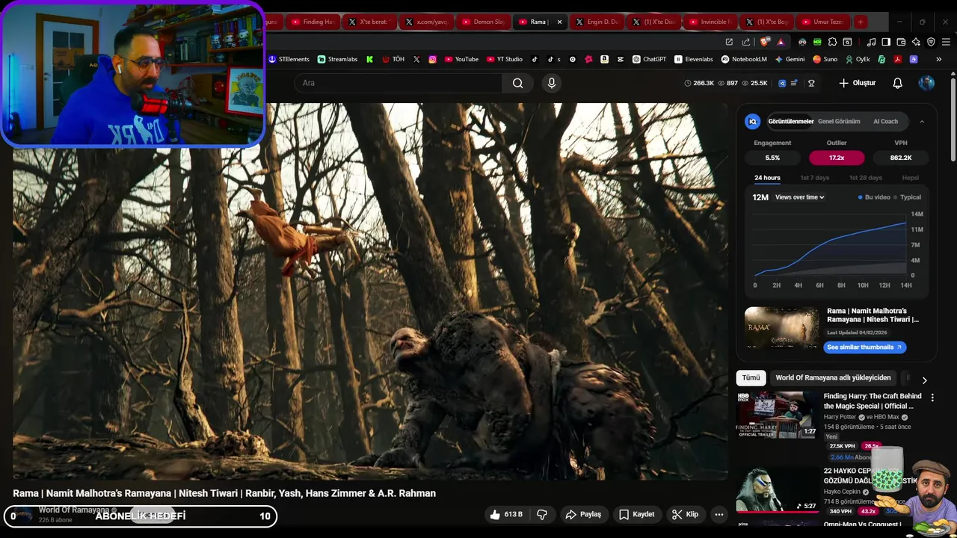Open the YouTube bookmark in bookmarks bar
The height and width of the screenshot is (538, 957).
[461, 59]
